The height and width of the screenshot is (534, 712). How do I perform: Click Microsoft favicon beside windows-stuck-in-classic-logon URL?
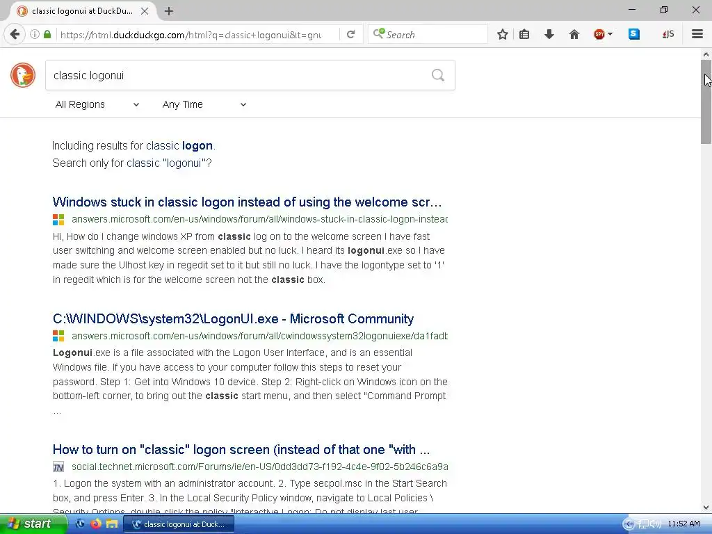(58, 220)
